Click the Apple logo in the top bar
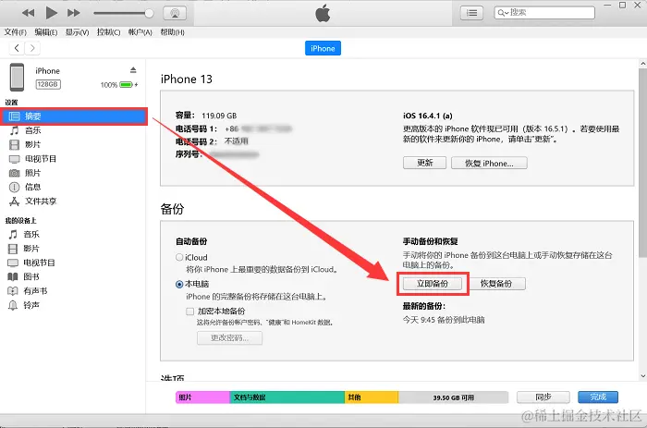 tap(323, 13)
